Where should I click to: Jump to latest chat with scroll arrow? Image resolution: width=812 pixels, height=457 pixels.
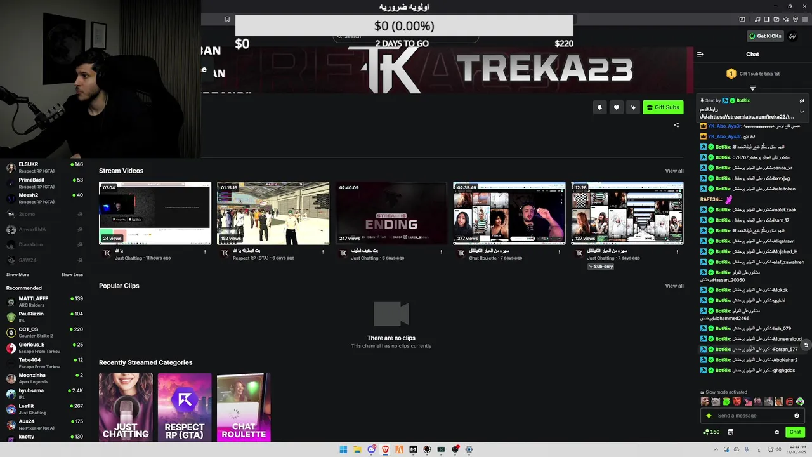pyautogui.click(x=806, y=345)
